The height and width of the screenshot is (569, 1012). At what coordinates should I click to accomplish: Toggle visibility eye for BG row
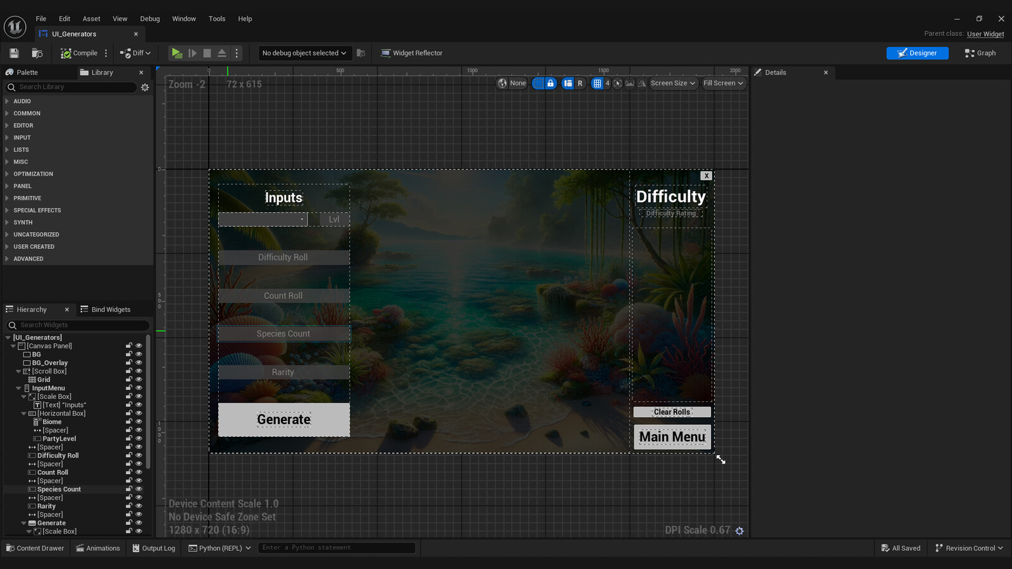(x=139, y=354)
